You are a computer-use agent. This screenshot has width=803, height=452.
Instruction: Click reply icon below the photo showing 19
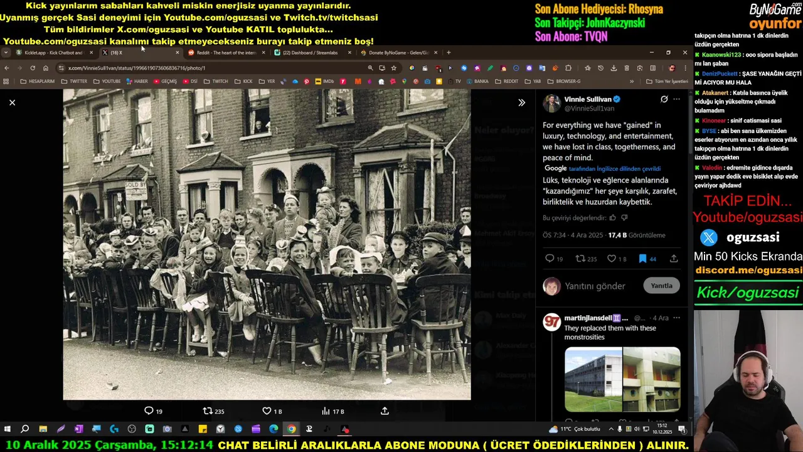(149, 411)
